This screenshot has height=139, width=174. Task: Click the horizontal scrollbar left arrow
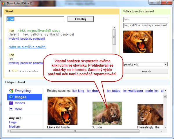[8, 131]
